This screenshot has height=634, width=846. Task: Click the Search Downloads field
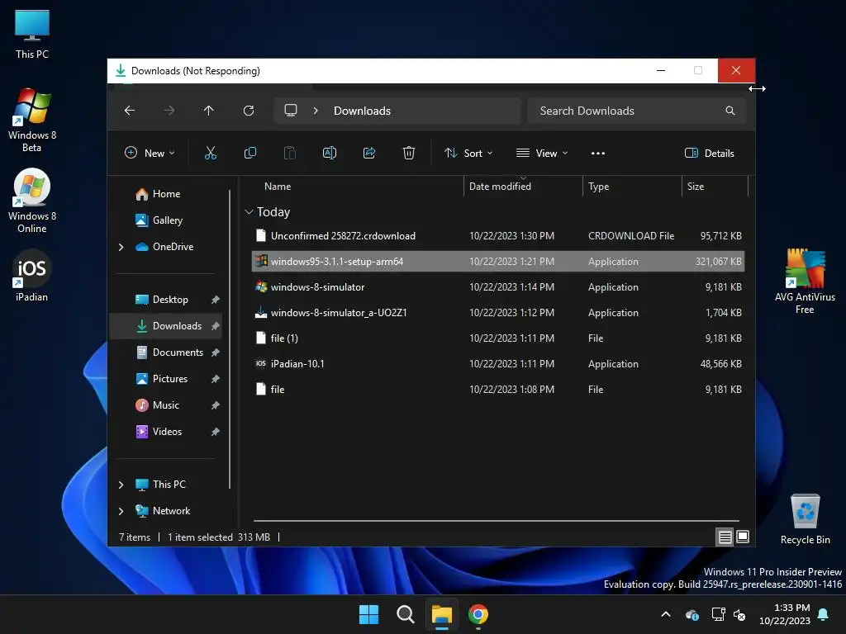tap(637, 111)
